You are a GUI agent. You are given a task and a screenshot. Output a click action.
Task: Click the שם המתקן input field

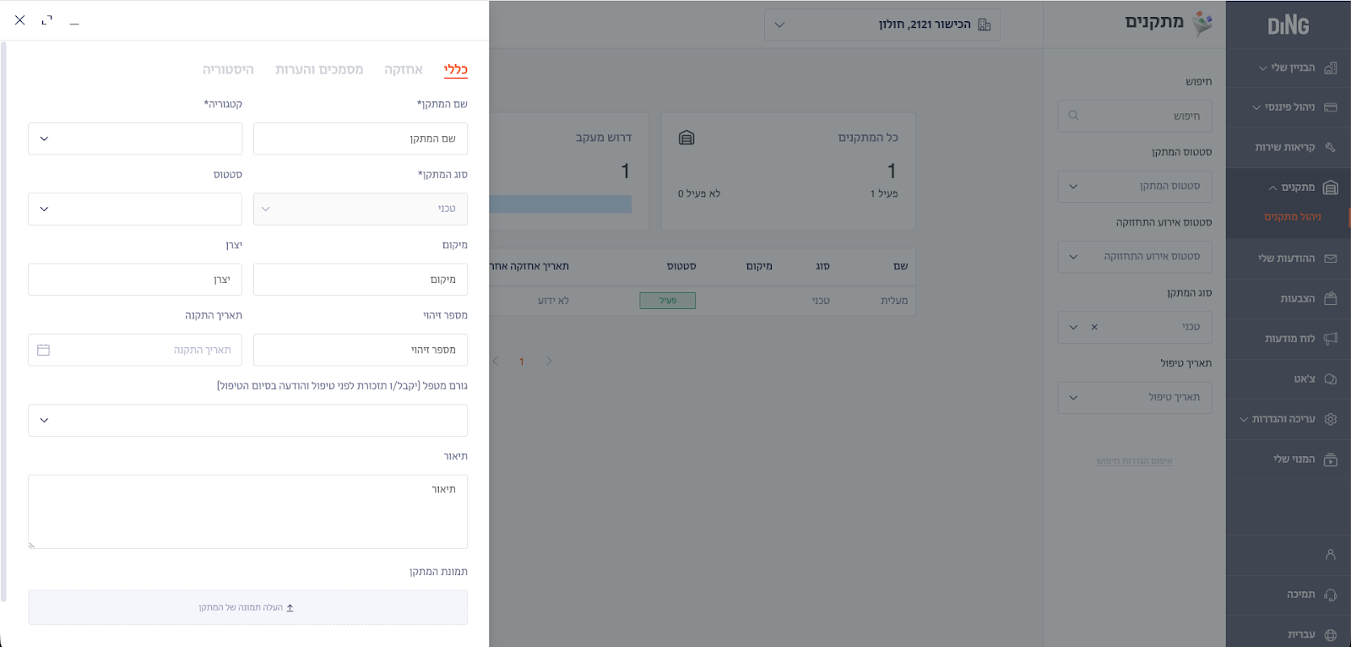[361, 139]
